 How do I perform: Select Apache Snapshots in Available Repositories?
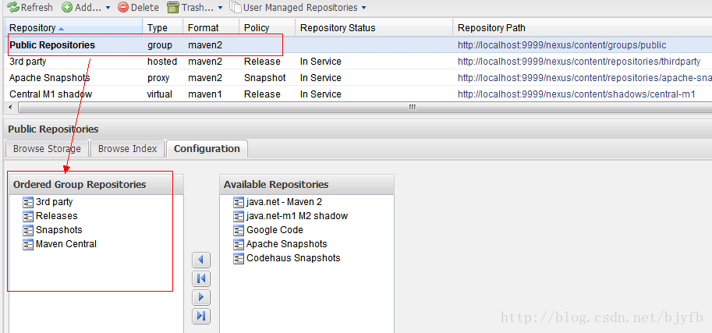point(286,244)
